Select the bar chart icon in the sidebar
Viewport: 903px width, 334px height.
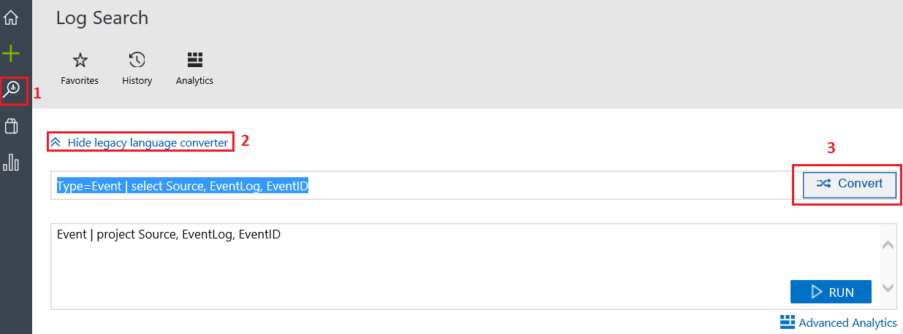[11, 161]
